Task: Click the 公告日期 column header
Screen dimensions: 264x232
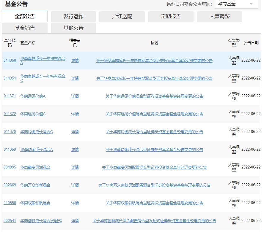Action: click(251, 43)
